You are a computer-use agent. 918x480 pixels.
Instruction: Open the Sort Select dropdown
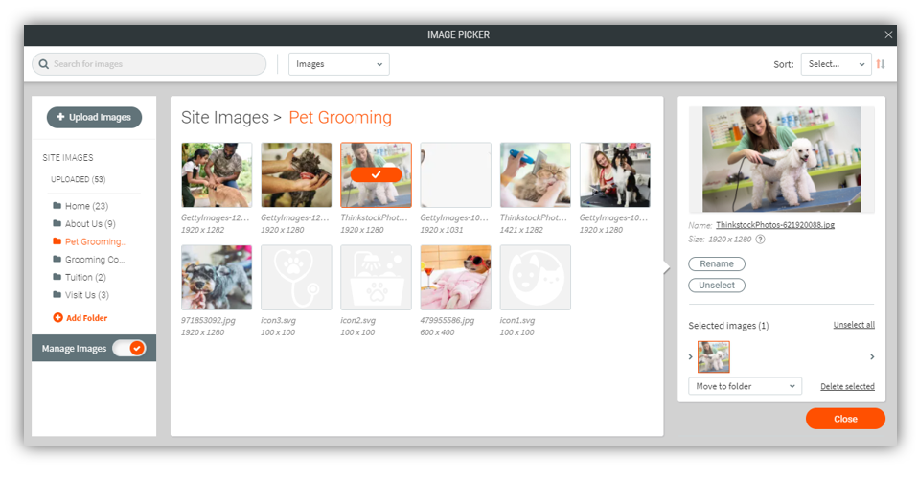pos(836,64)
